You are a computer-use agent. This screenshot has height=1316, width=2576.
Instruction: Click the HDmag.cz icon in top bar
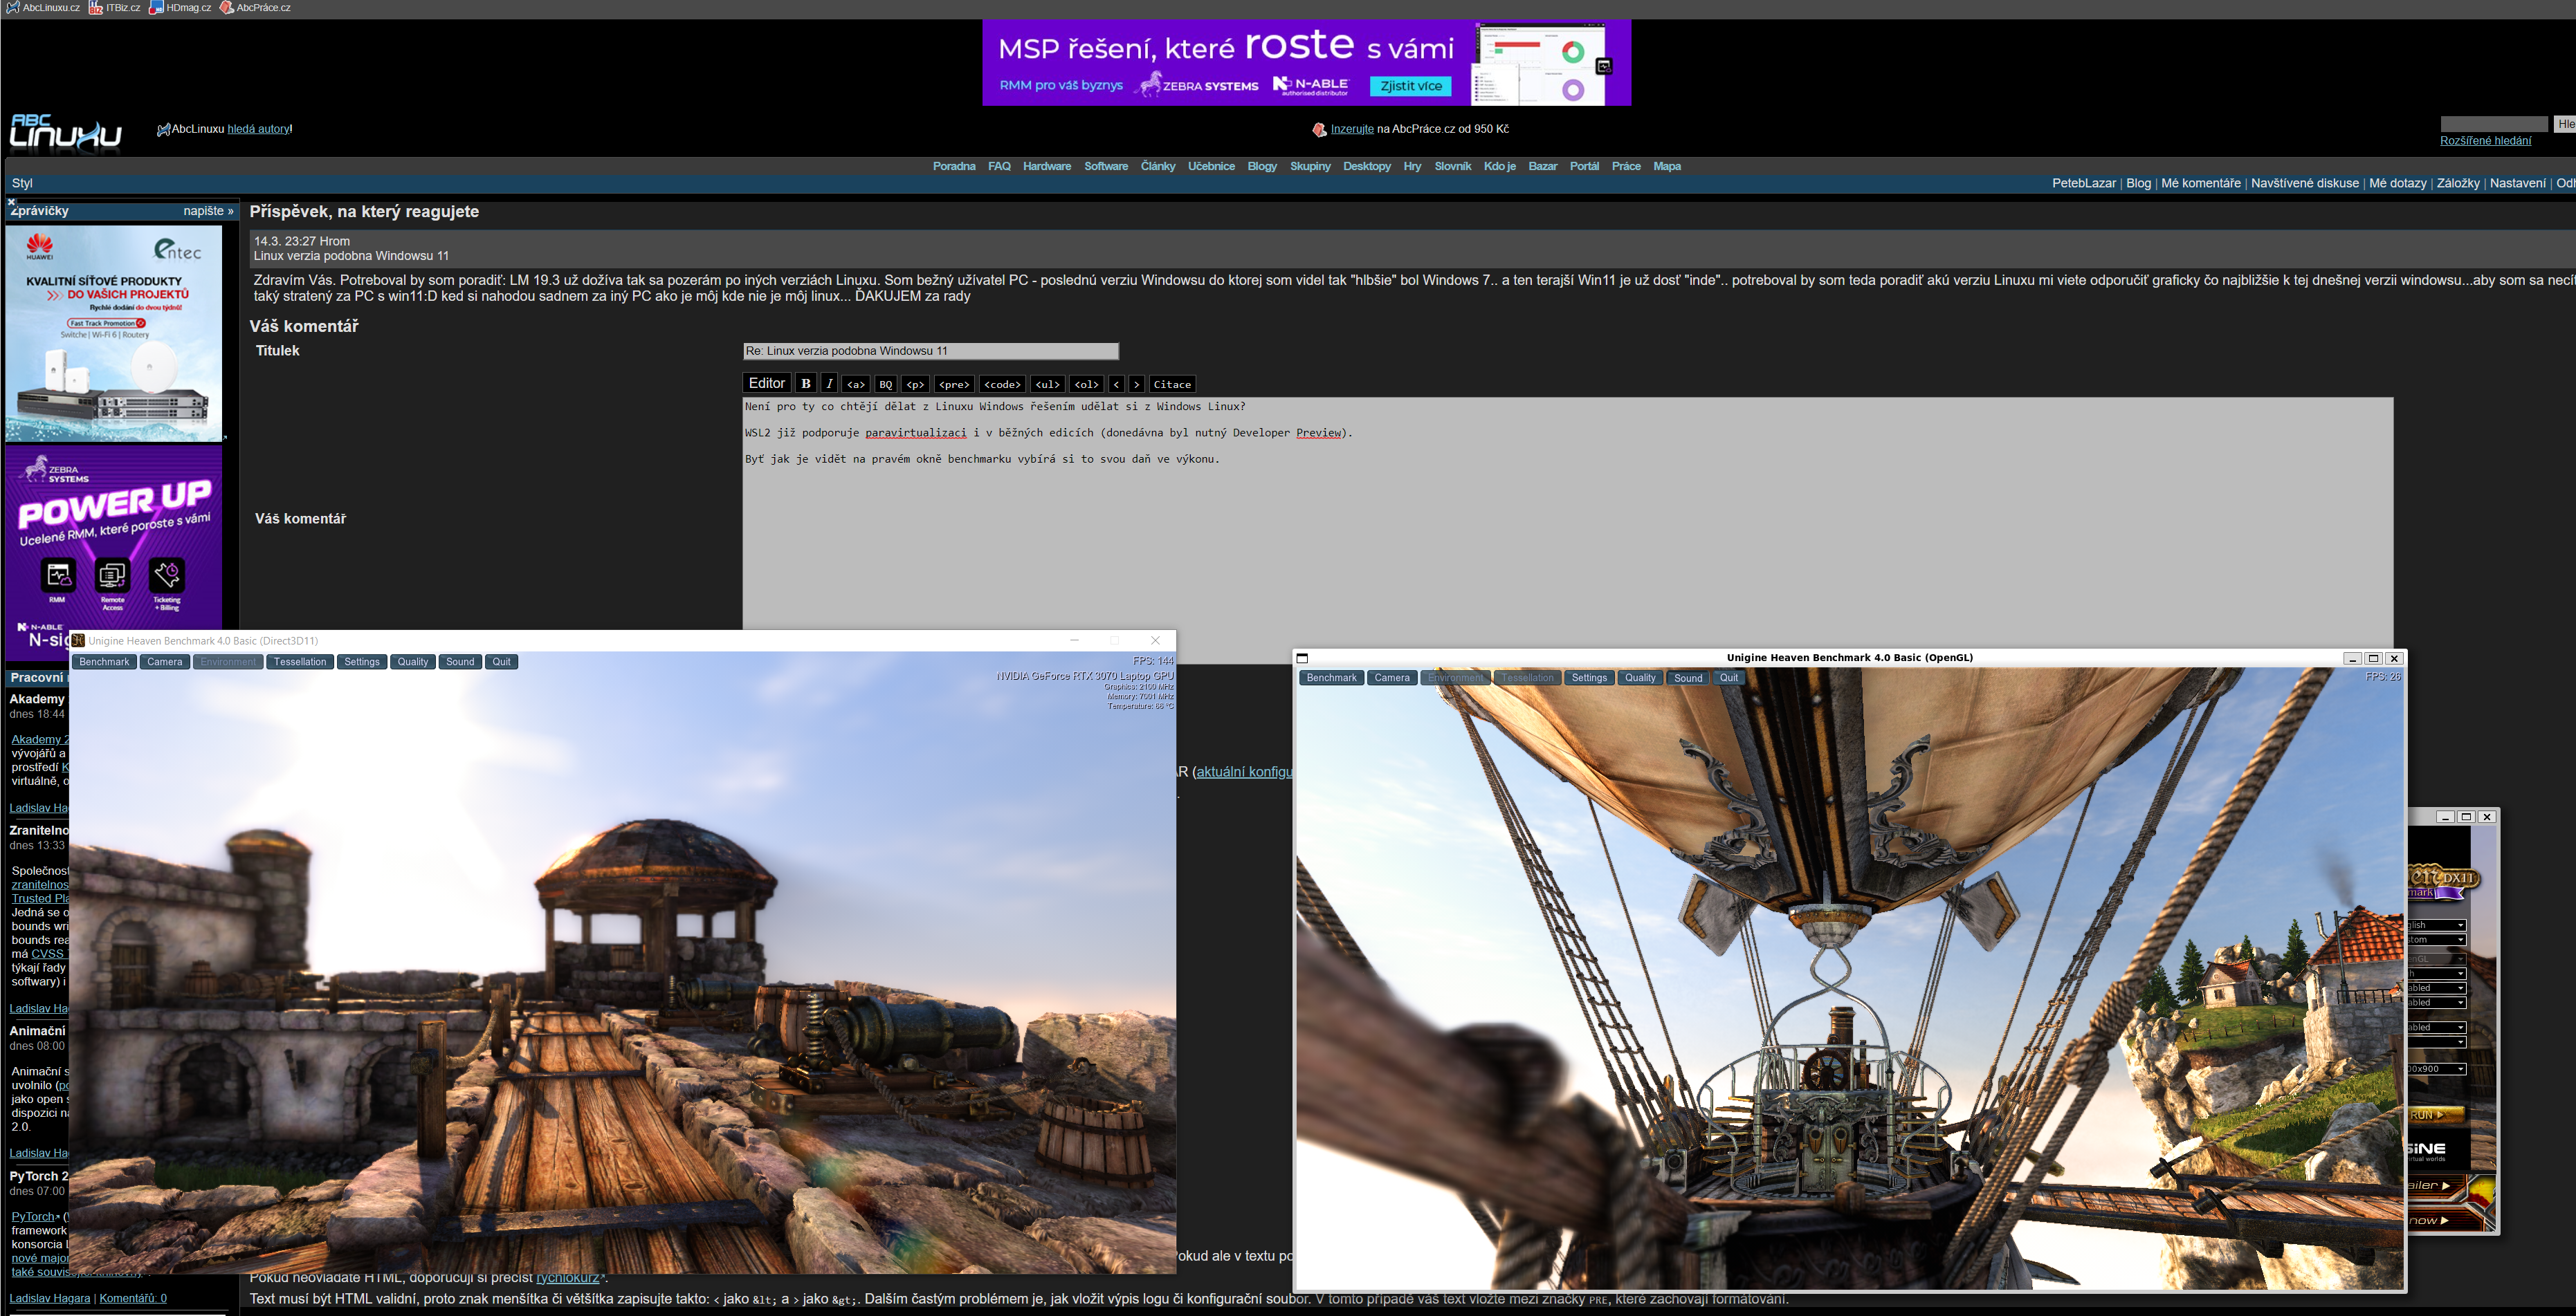156,8
